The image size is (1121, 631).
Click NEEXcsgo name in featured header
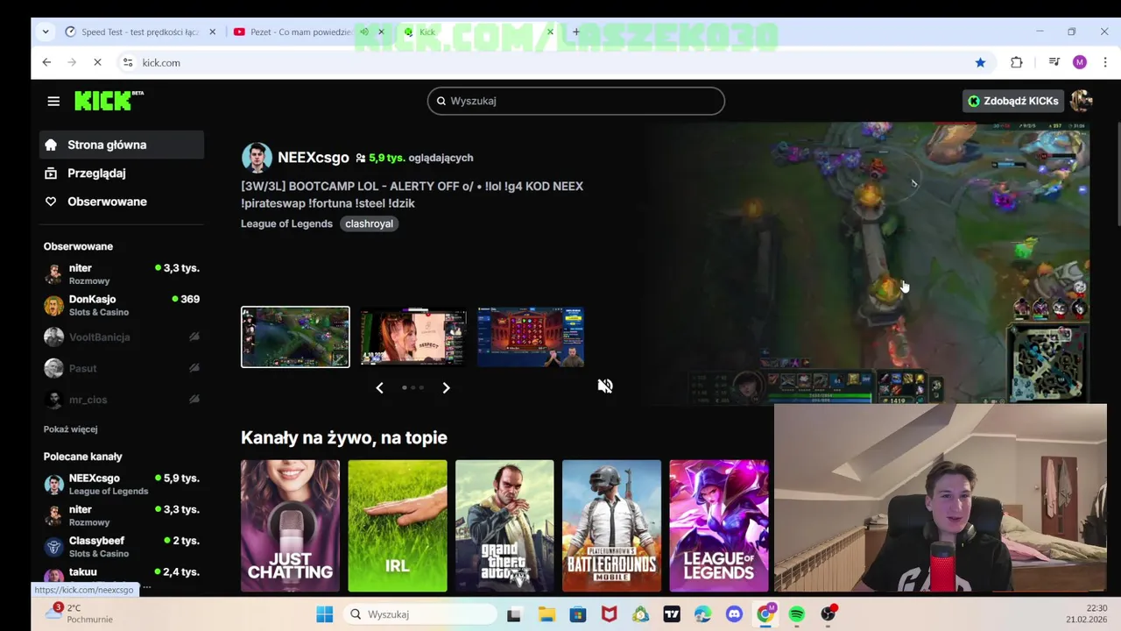314,158
